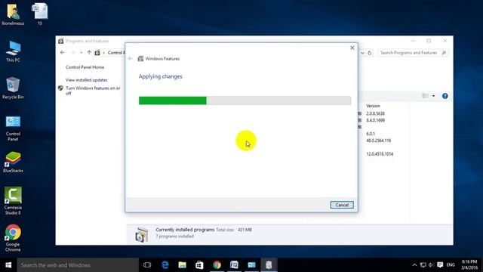Image resolution: width=483 pixels, height=272 pixels.
Task: Click Search the web and Windows box
Action: (78, 265)
